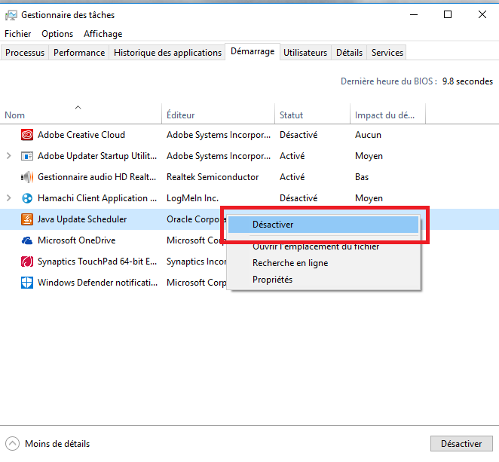Sort by the Statut column header

click(313, 114)
